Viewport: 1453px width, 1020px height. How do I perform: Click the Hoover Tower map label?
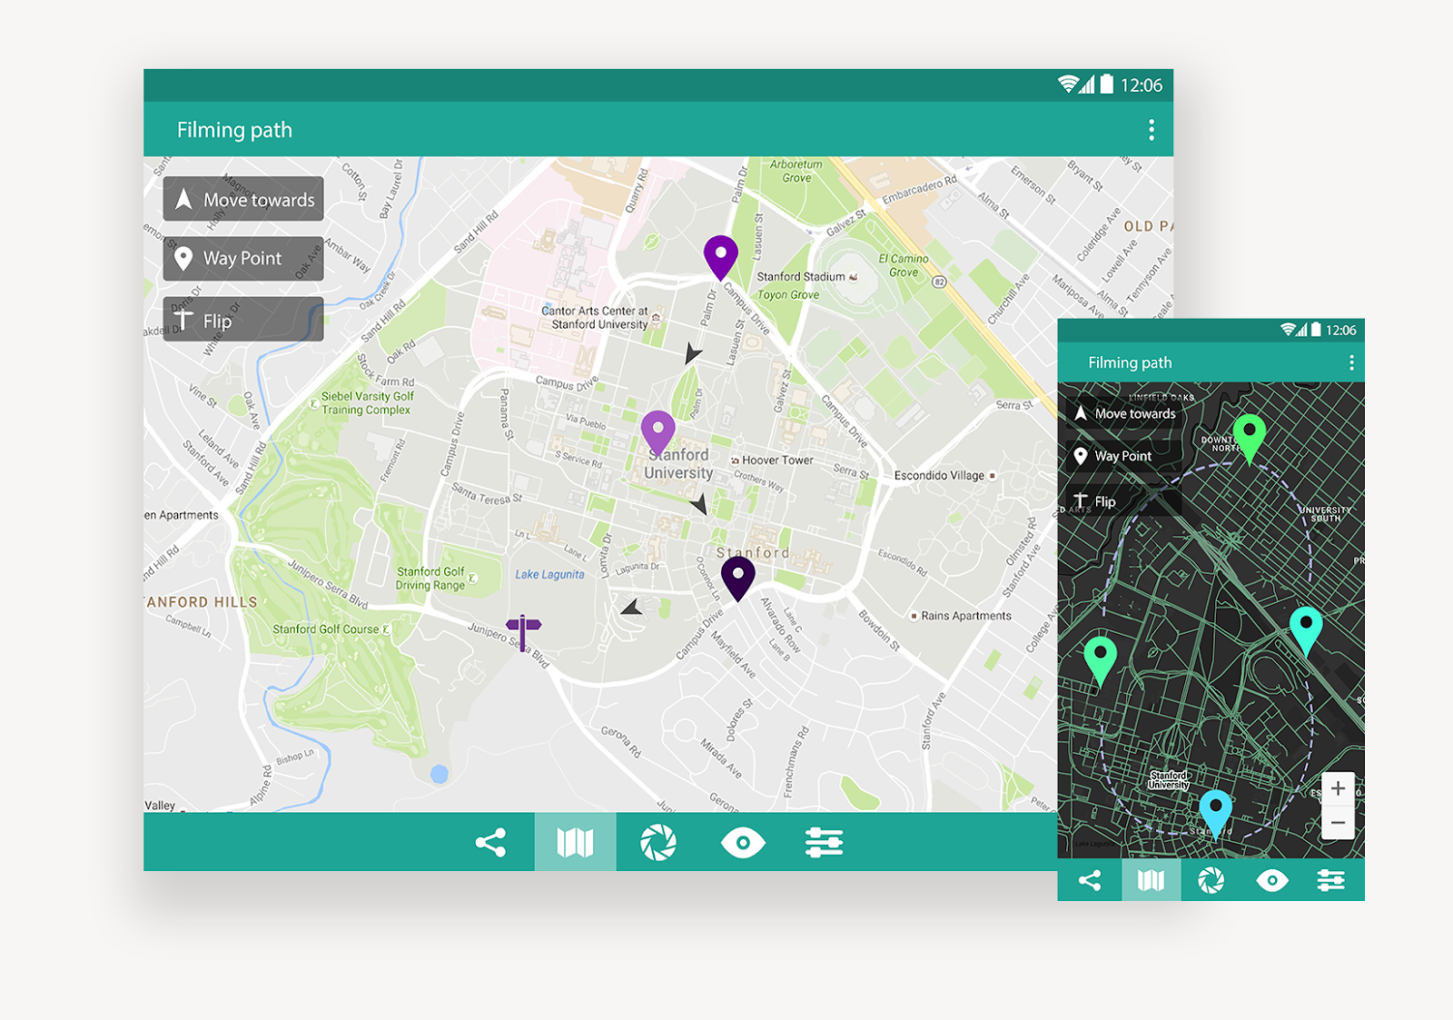[777, 460]
